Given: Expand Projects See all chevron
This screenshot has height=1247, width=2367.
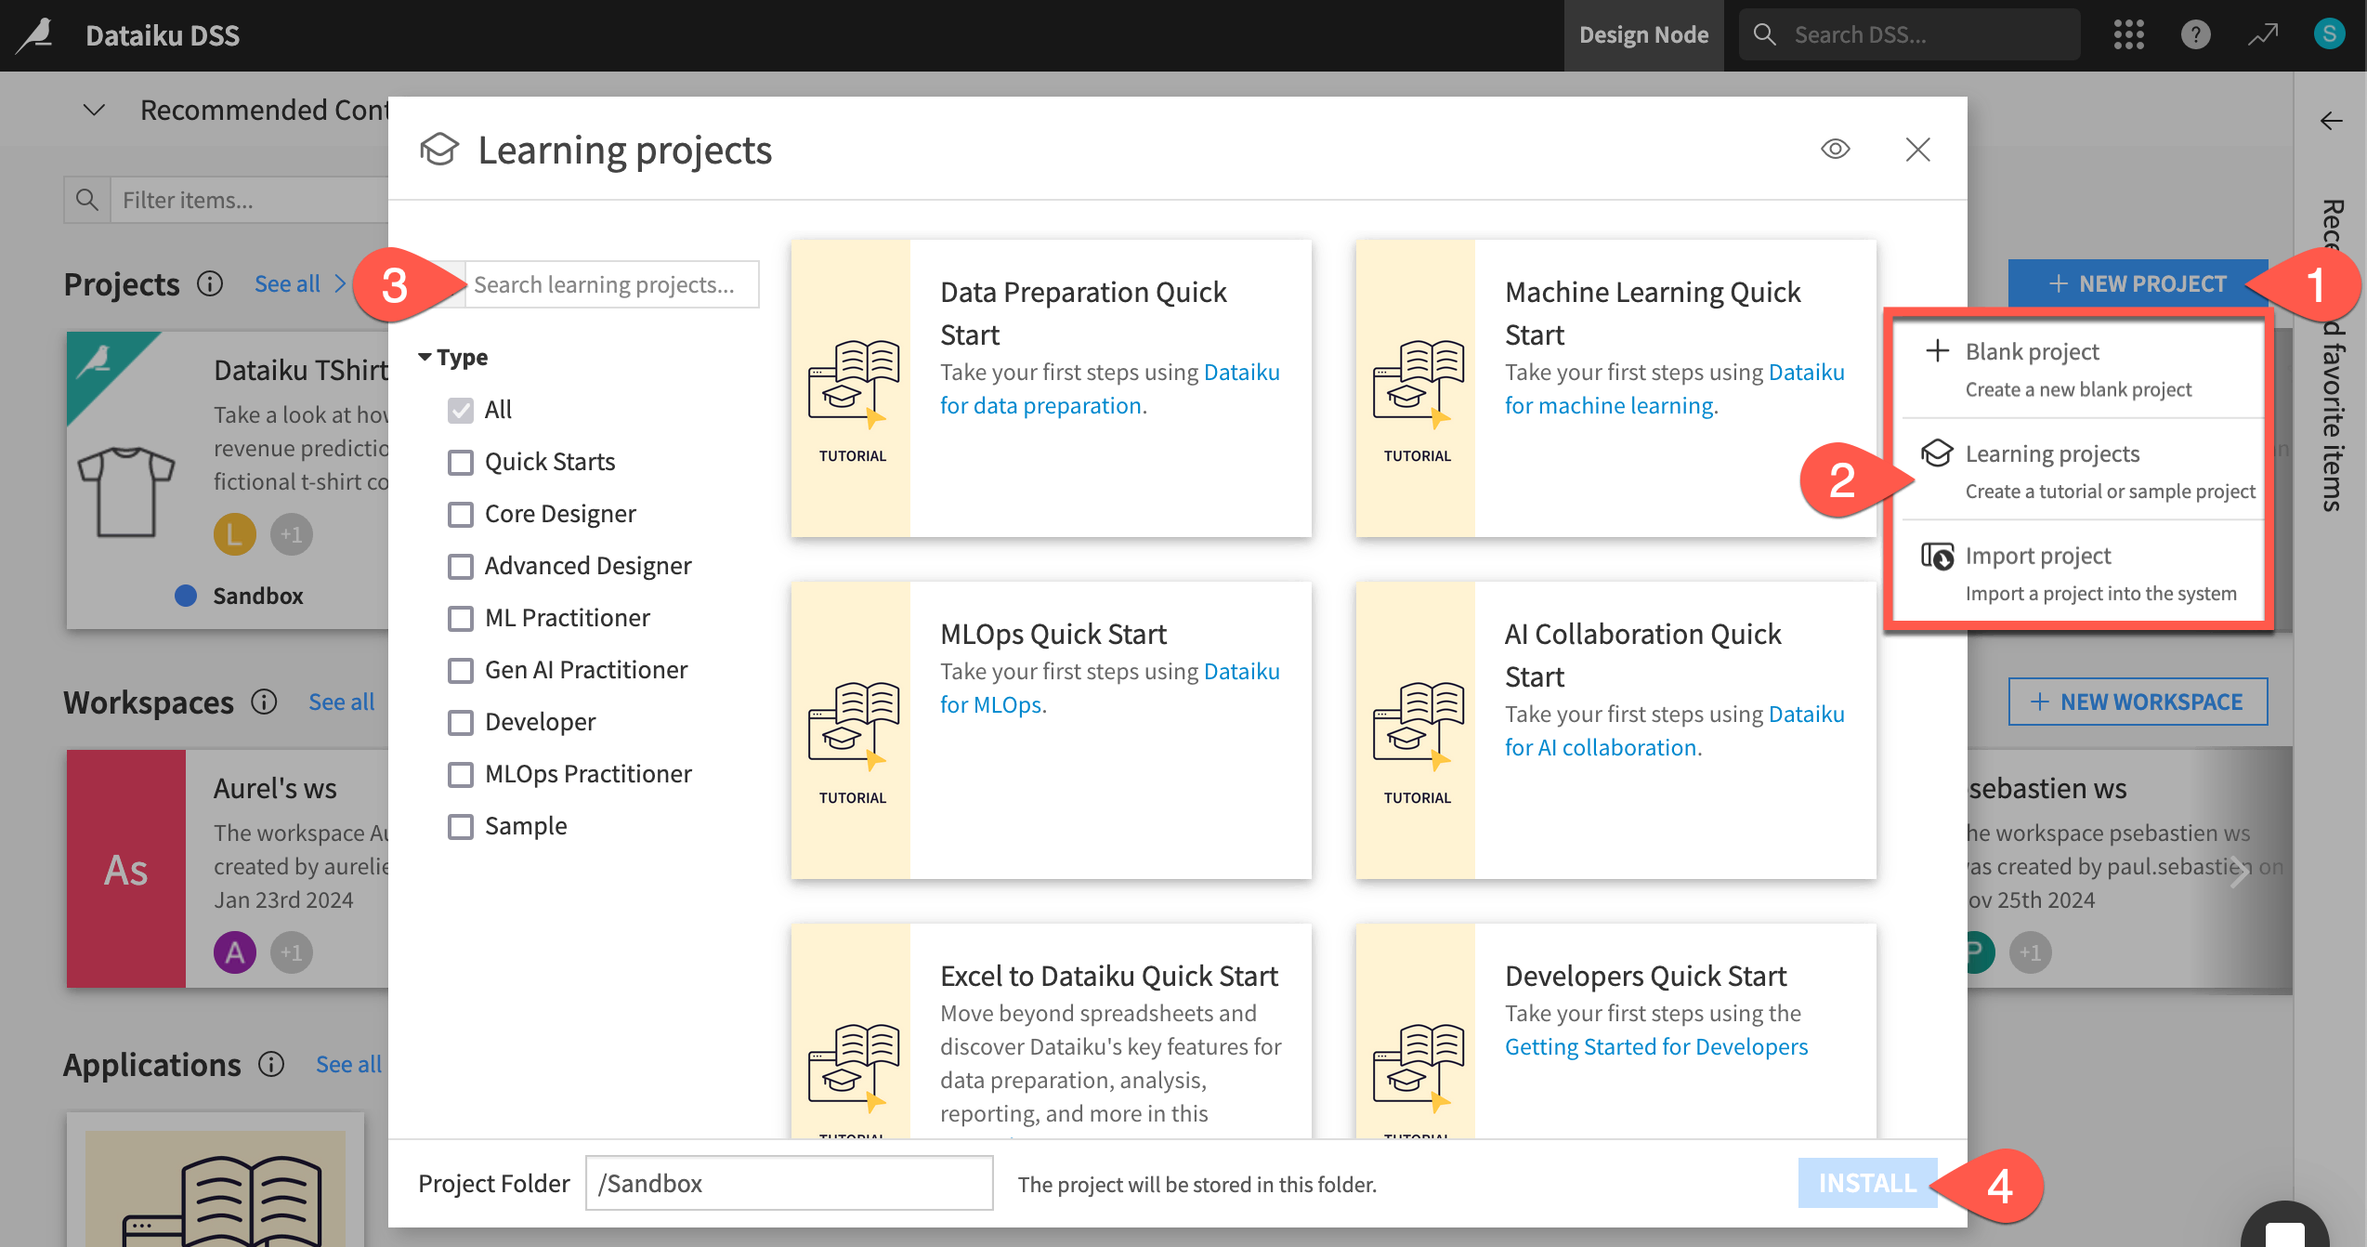Looking at the screenshot, I should pos(340,283).
